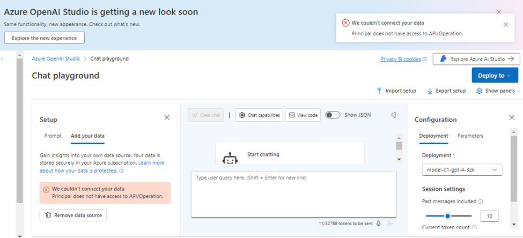Select the Add your data tab
This screenshot has width=523, height=238.
tap(88, 136)
